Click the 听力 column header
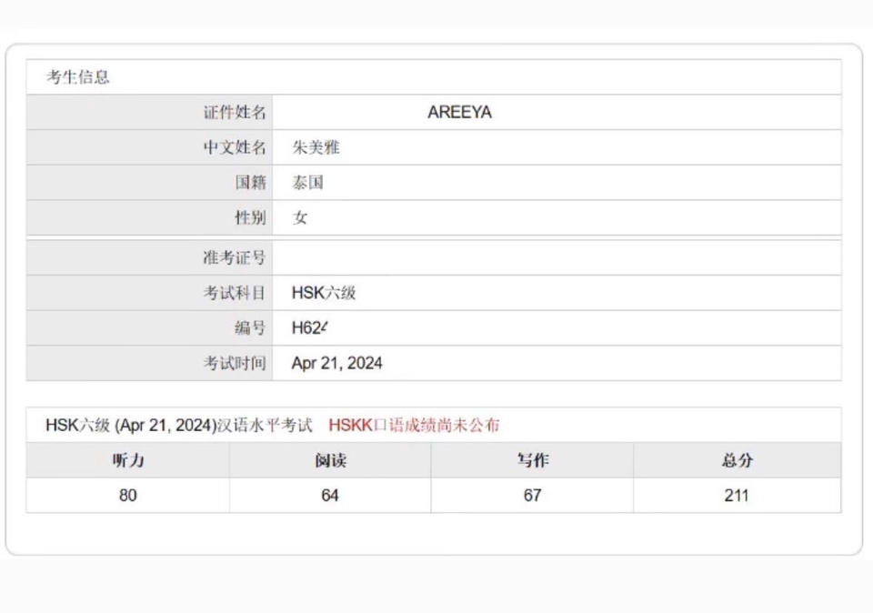Image resolution: width=873 pixels, height=613 pixels. (x=128, y=460)
